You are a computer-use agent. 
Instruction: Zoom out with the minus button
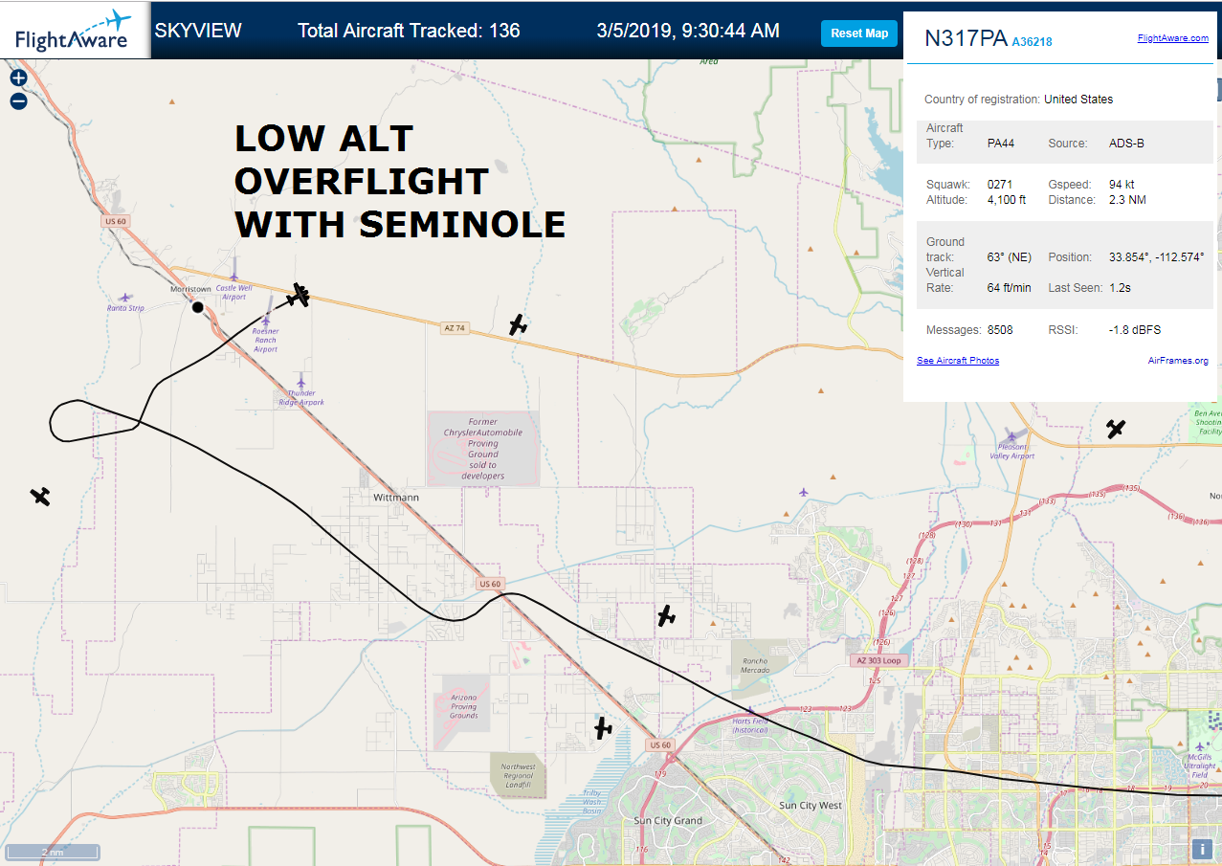pyautogui.click(x=18, y=100)
